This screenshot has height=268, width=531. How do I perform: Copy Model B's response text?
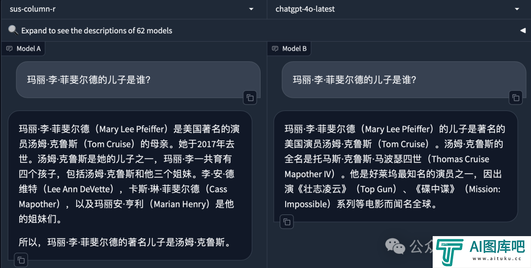[287, 222]
